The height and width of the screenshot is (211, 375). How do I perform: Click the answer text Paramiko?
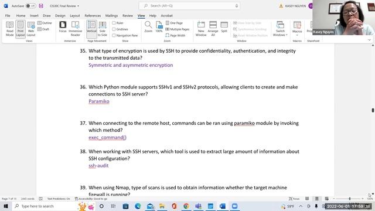point(99,101)
